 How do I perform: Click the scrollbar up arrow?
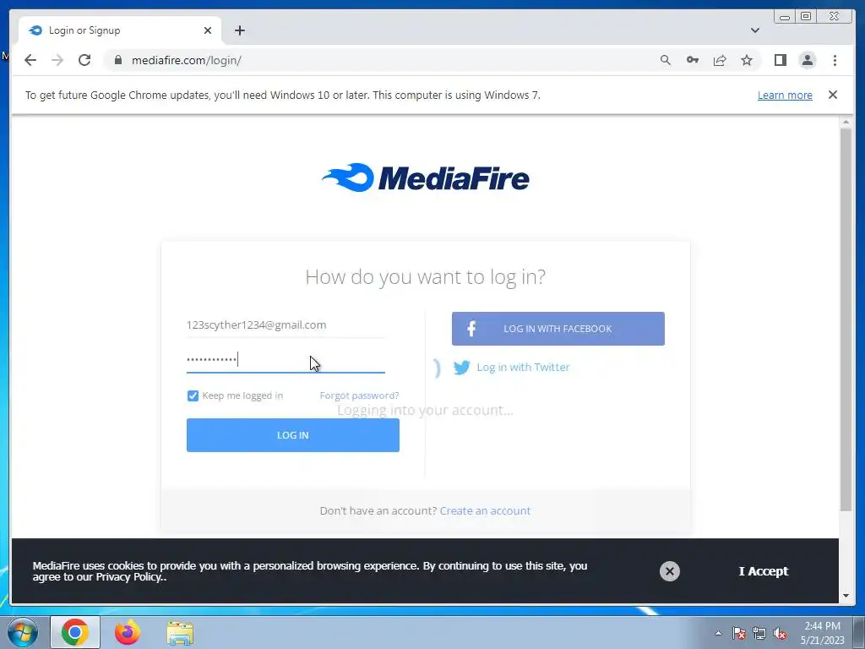click(846, 122)
